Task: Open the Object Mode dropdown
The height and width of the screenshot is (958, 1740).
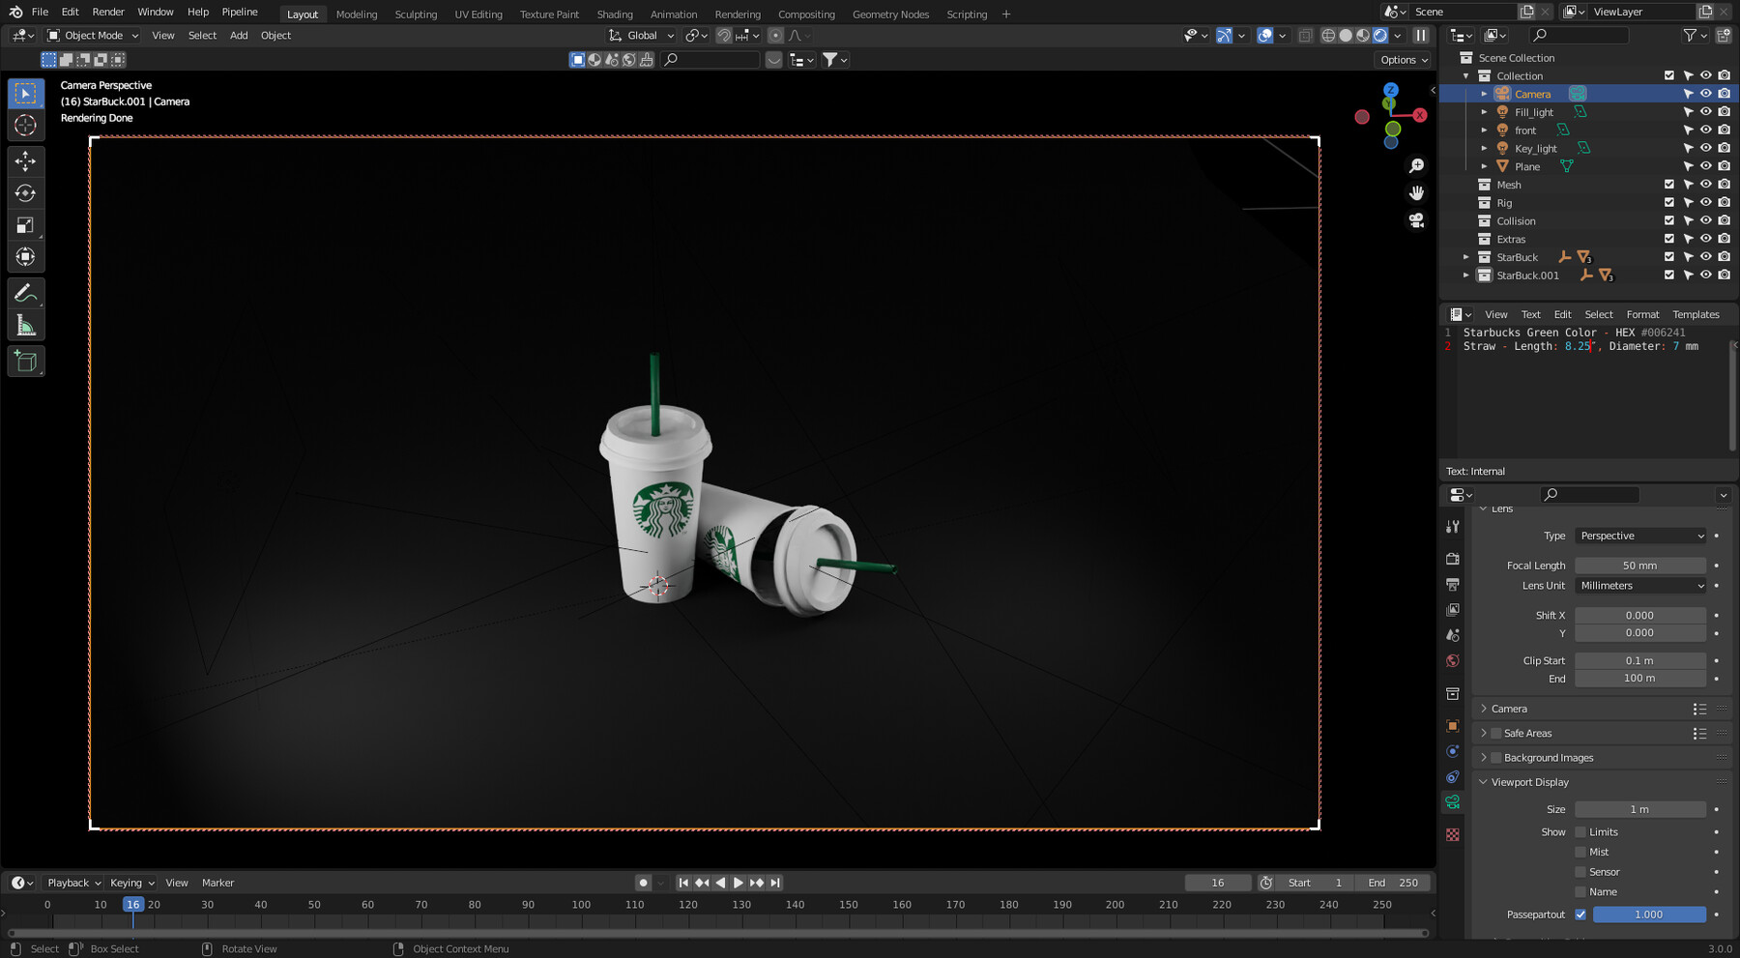Action: [x=92, y=35]
